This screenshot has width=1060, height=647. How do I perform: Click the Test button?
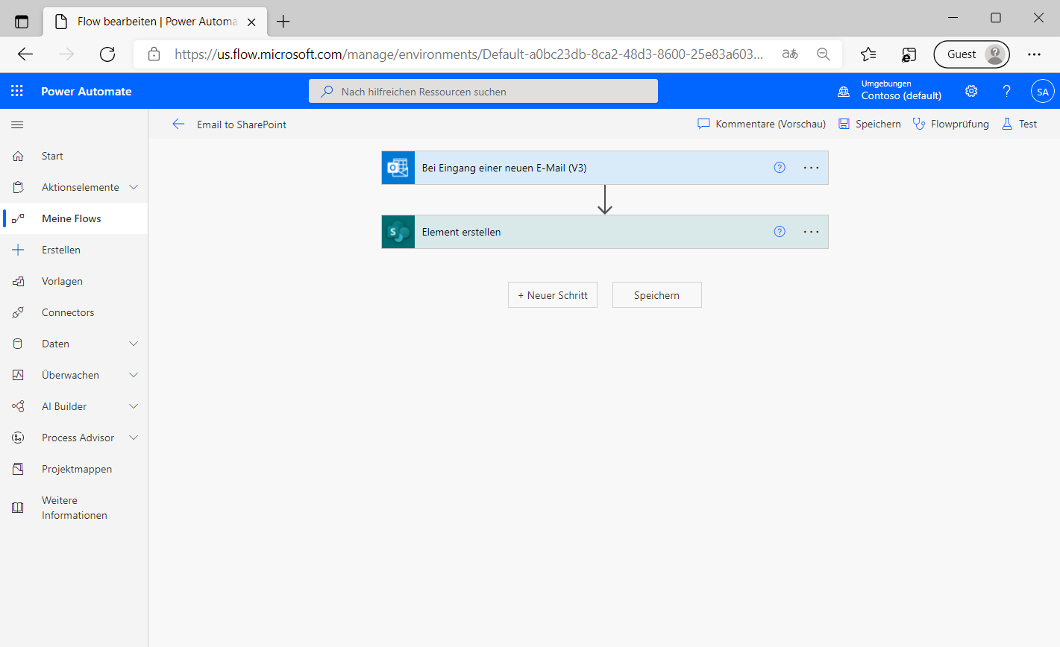pyautogui.click(x=1020, y=124)
